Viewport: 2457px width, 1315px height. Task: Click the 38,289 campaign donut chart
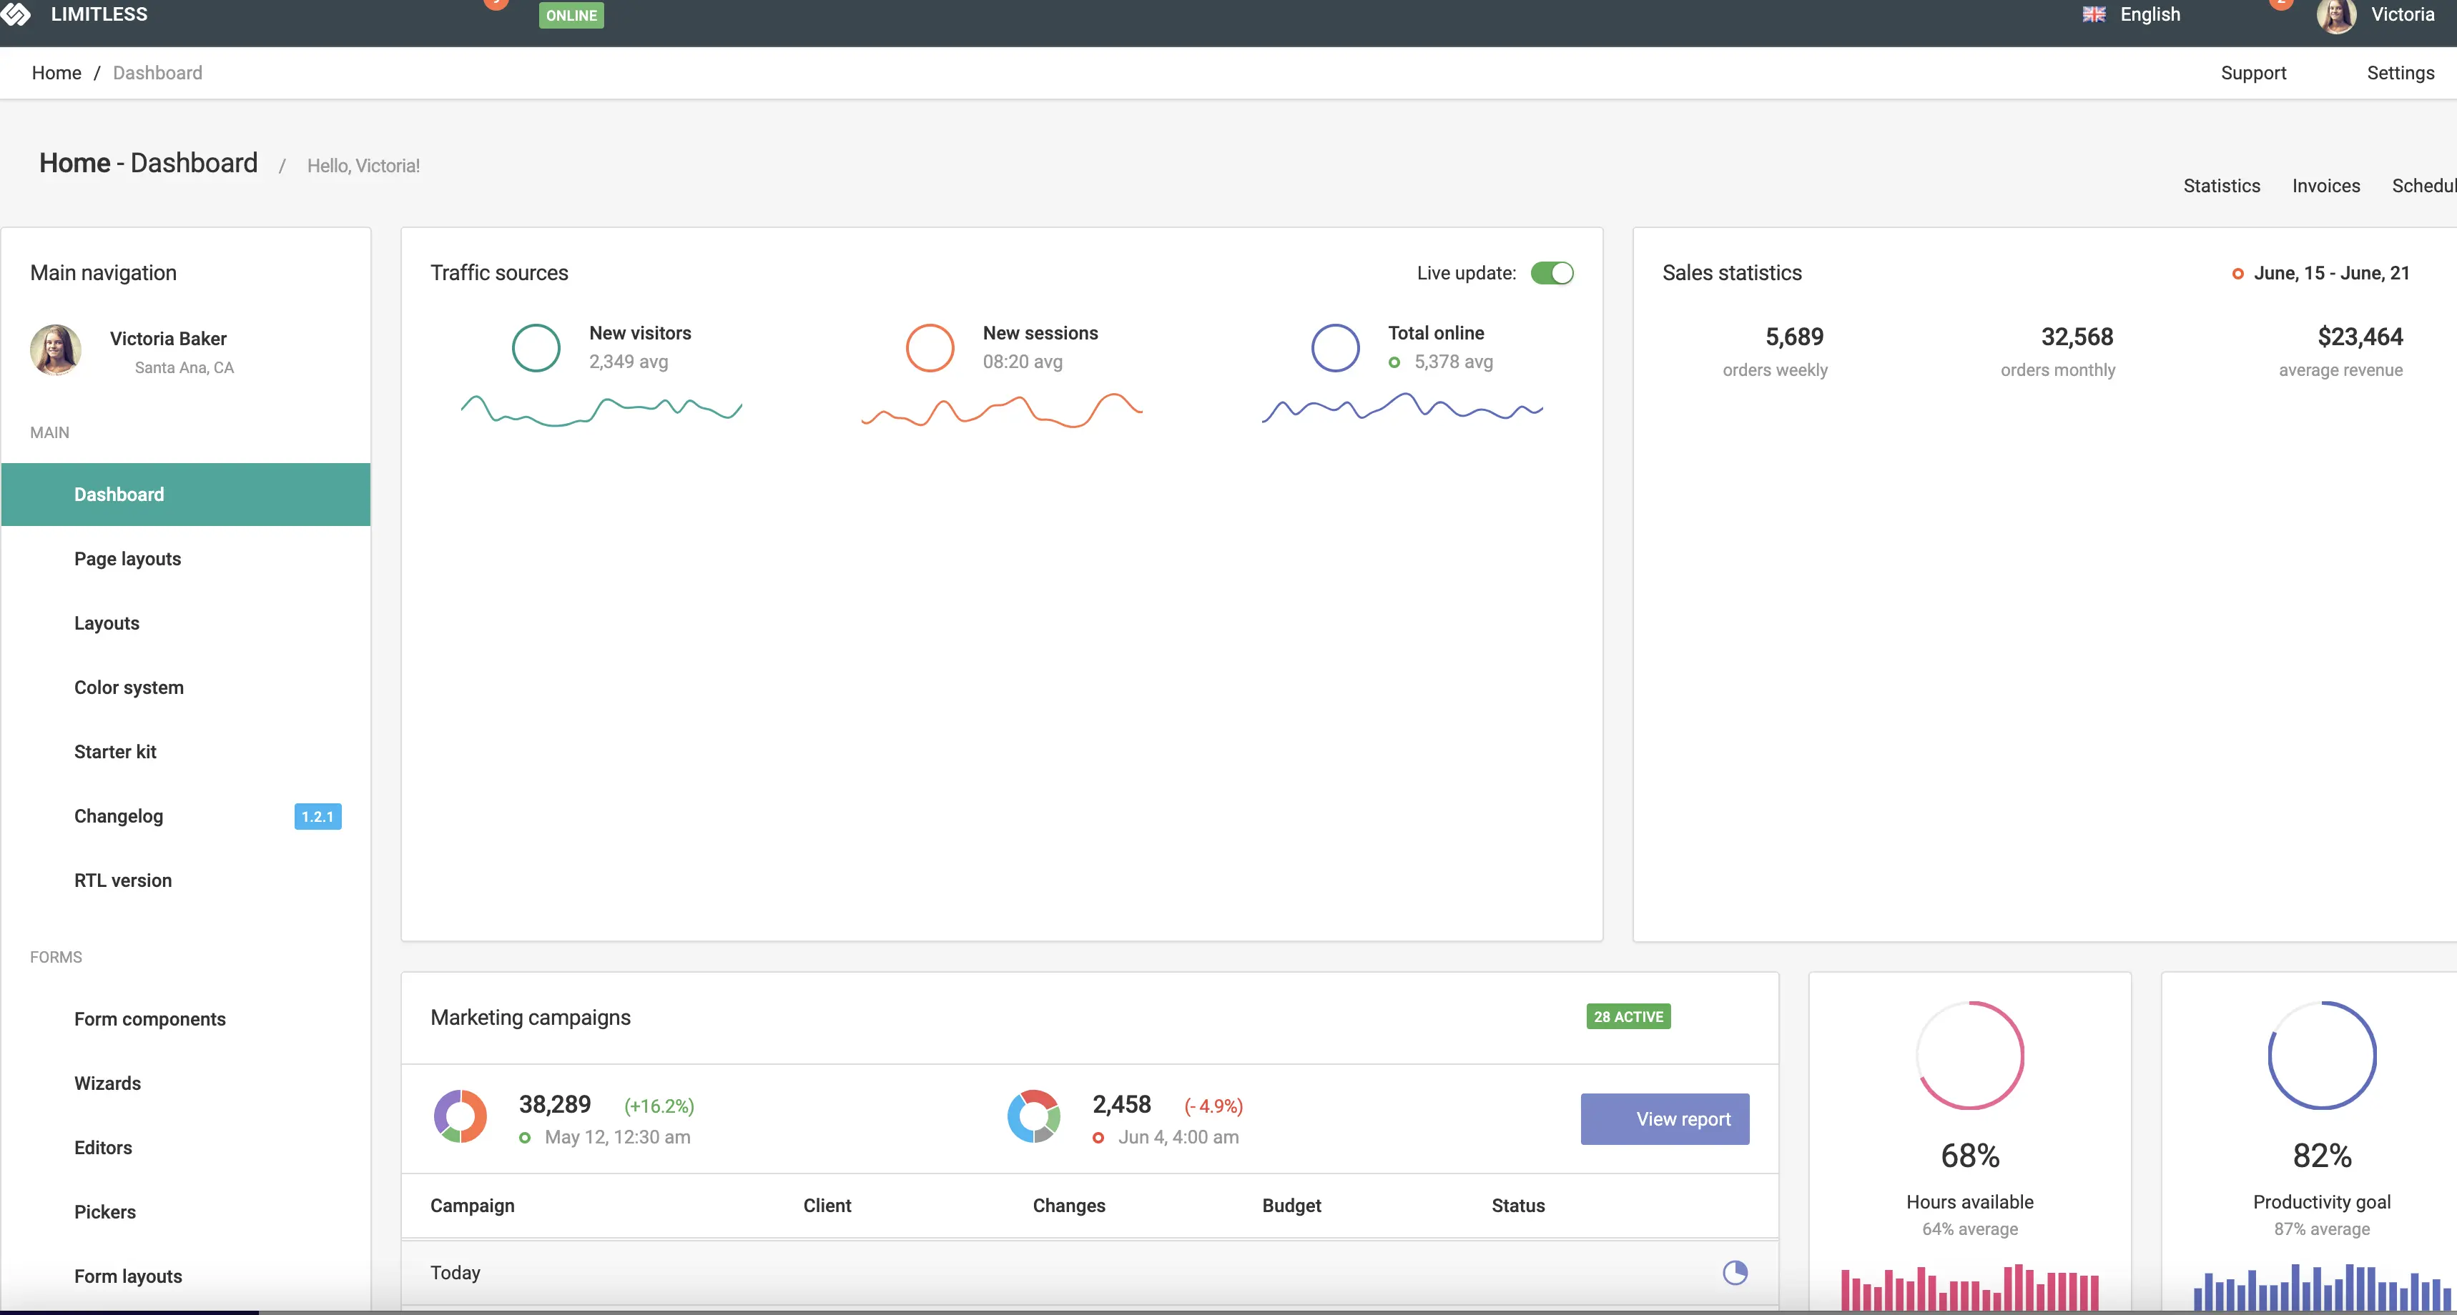click(461, 1116)
